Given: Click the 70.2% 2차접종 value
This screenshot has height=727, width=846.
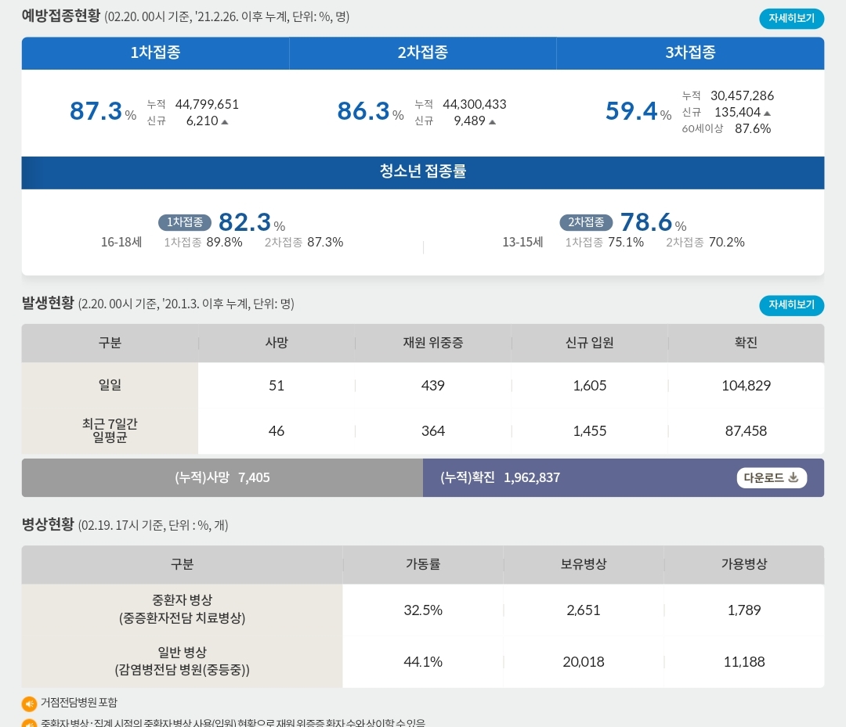Looking at the screenshot, I should pyautogui.click(x=727, y=242).
